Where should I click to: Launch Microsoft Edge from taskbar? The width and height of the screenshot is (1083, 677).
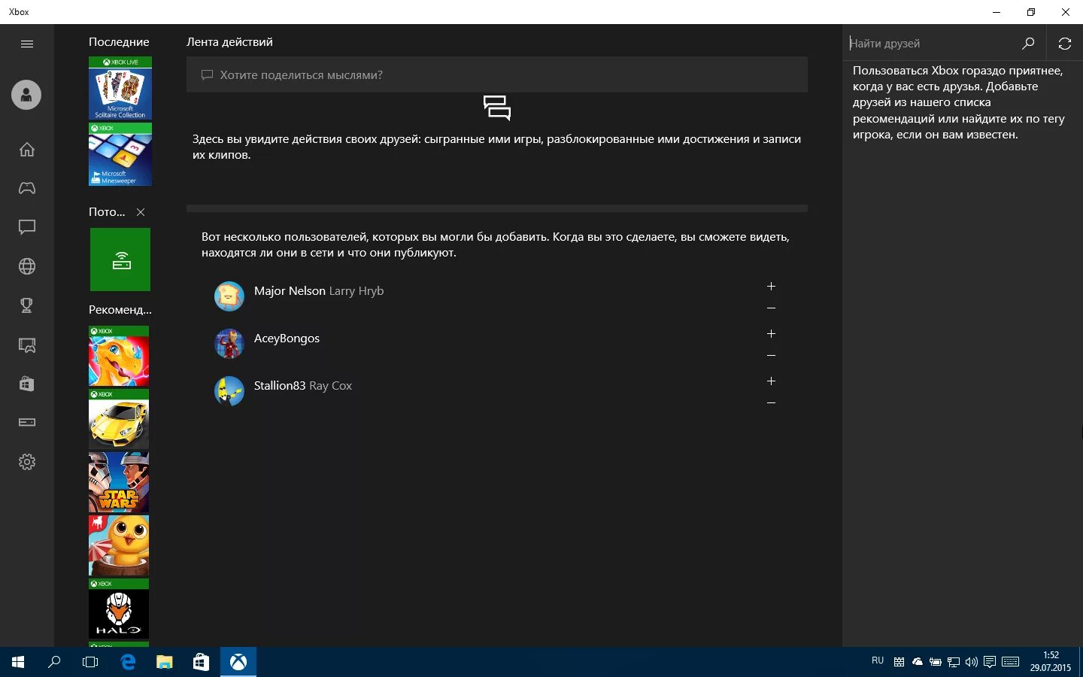pos(128,662)
